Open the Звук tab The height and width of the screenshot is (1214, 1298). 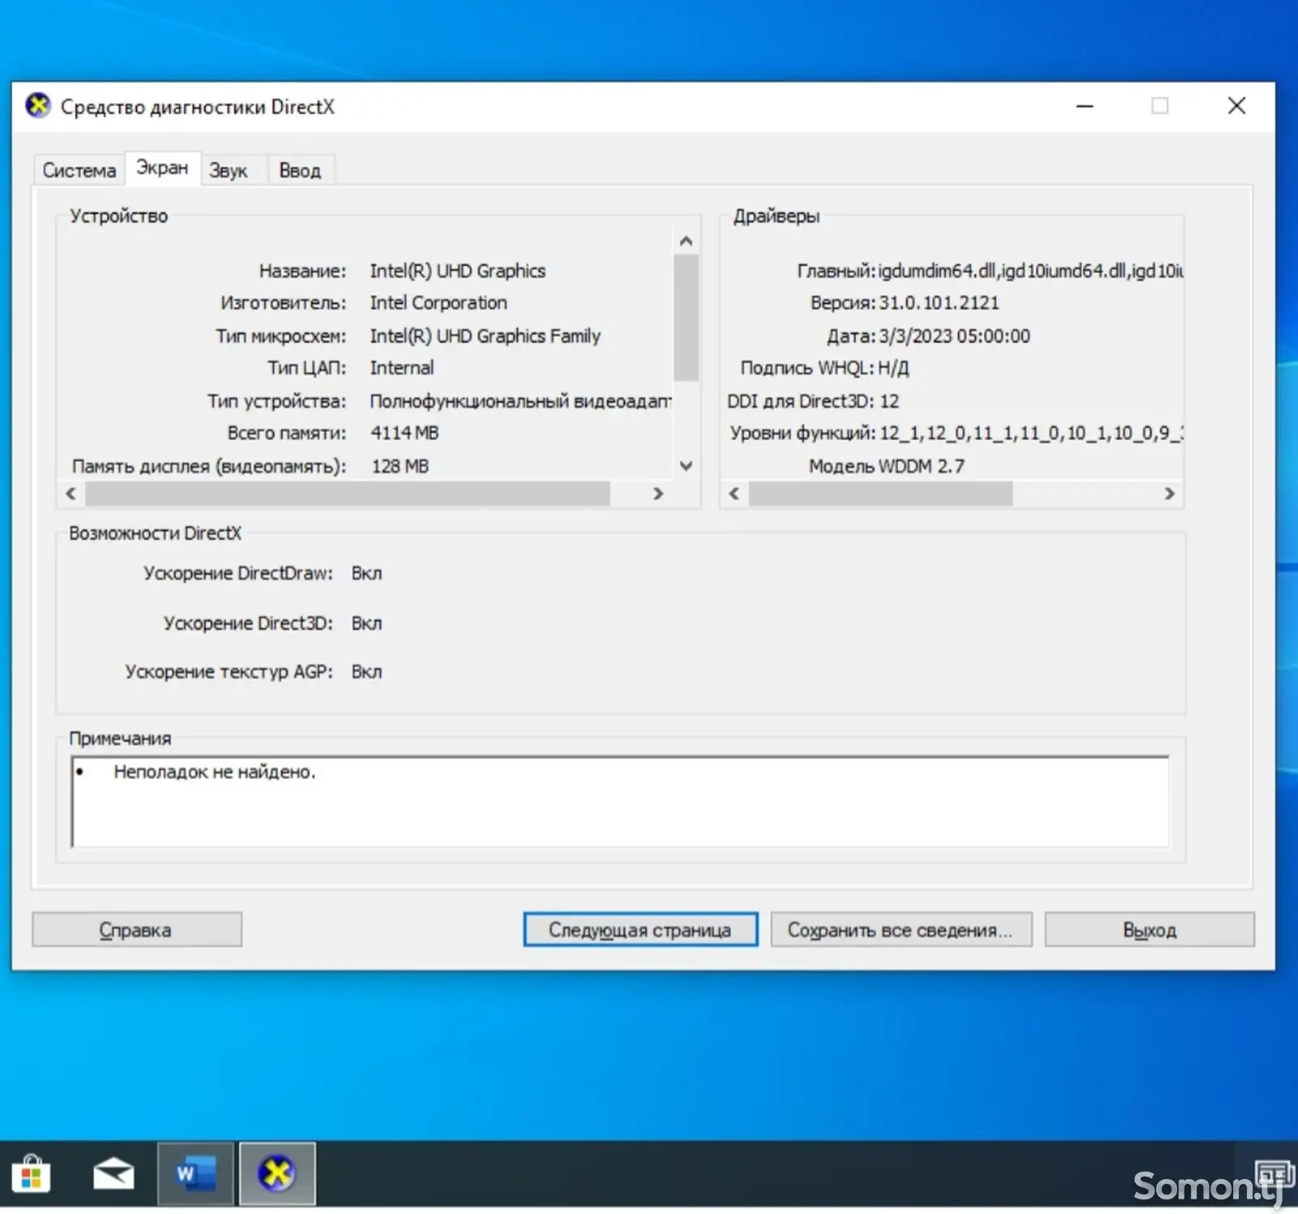[229, 170]
